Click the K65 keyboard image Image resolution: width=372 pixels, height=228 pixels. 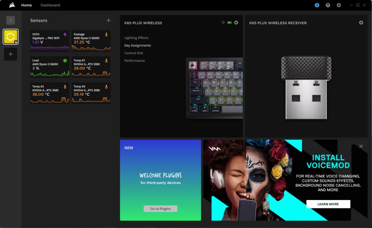point(214,88)
